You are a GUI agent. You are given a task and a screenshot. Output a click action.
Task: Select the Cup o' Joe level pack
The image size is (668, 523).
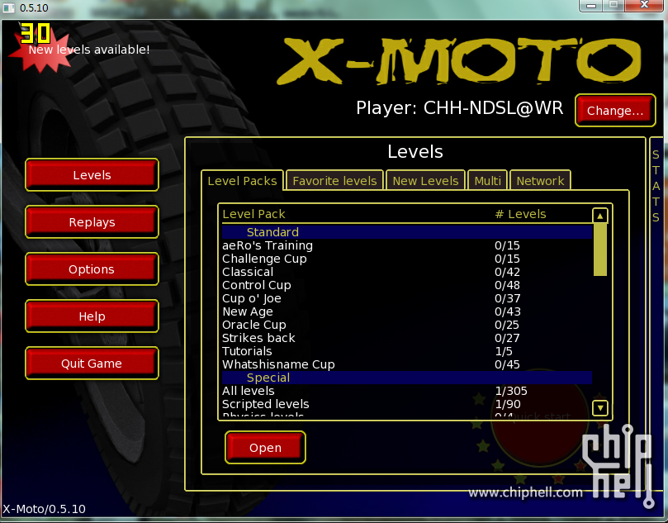(x=407, y=298)
